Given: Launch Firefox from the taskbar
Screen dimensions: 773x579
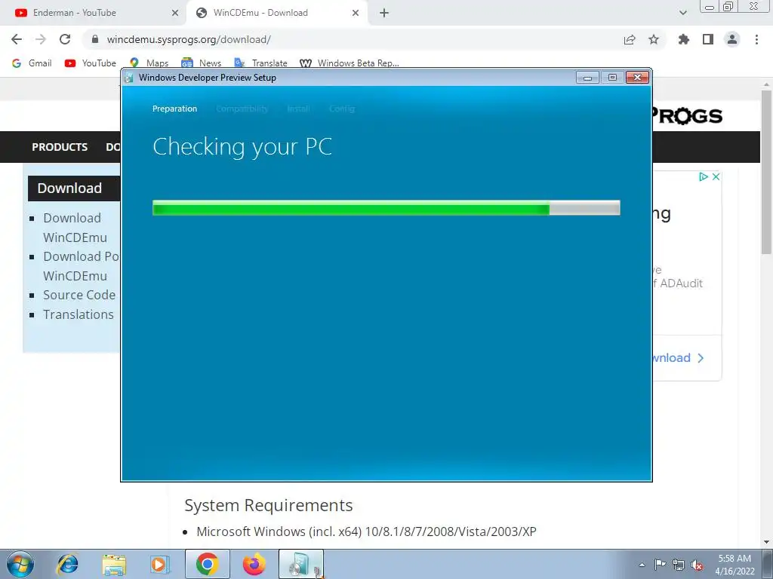Looking at the screenshot, I should [254, 564].
